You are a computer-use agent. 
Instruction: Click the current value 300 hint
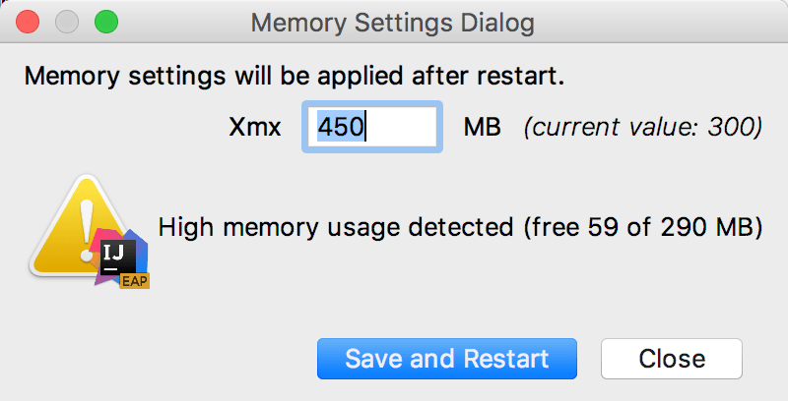point(642,127)
